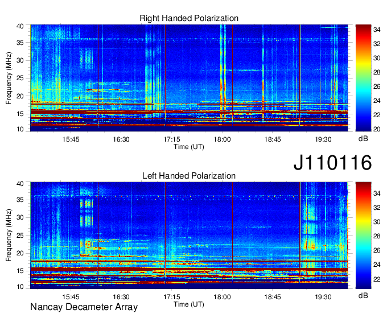Click 22 dB value on Left Handed colorbar
The image size is (387, 314).
(377, 279)
